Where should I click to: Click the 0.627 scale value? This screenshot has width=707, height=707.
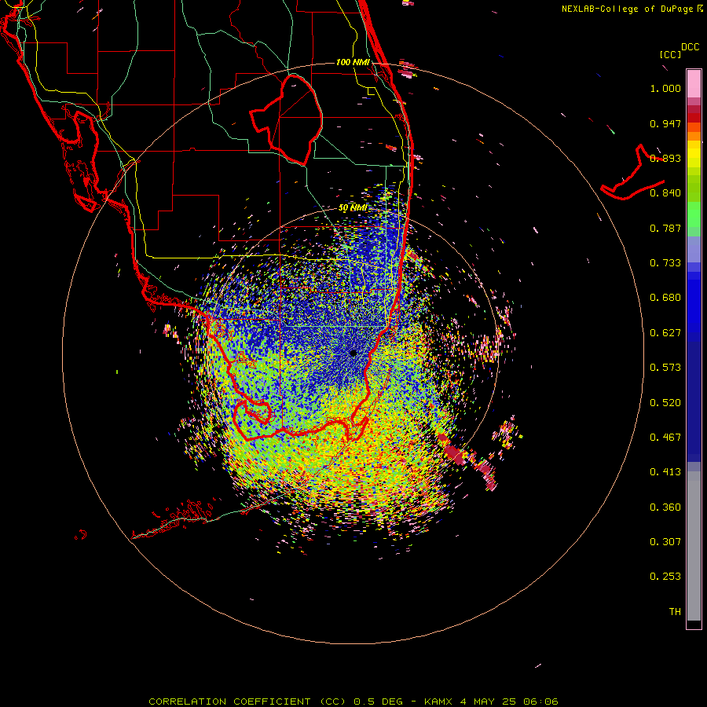665,333
